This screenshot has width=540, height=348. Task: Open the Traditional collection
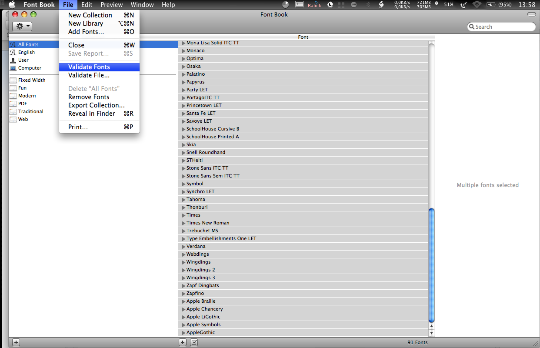coord(30,111)
